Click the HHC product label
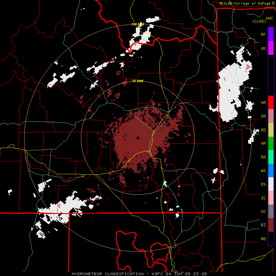This screenshot has width=276, height=276. [270, 18]
